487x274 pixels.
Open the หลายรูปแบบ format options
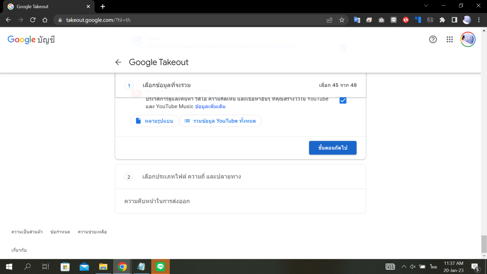[x=155, y=121]
